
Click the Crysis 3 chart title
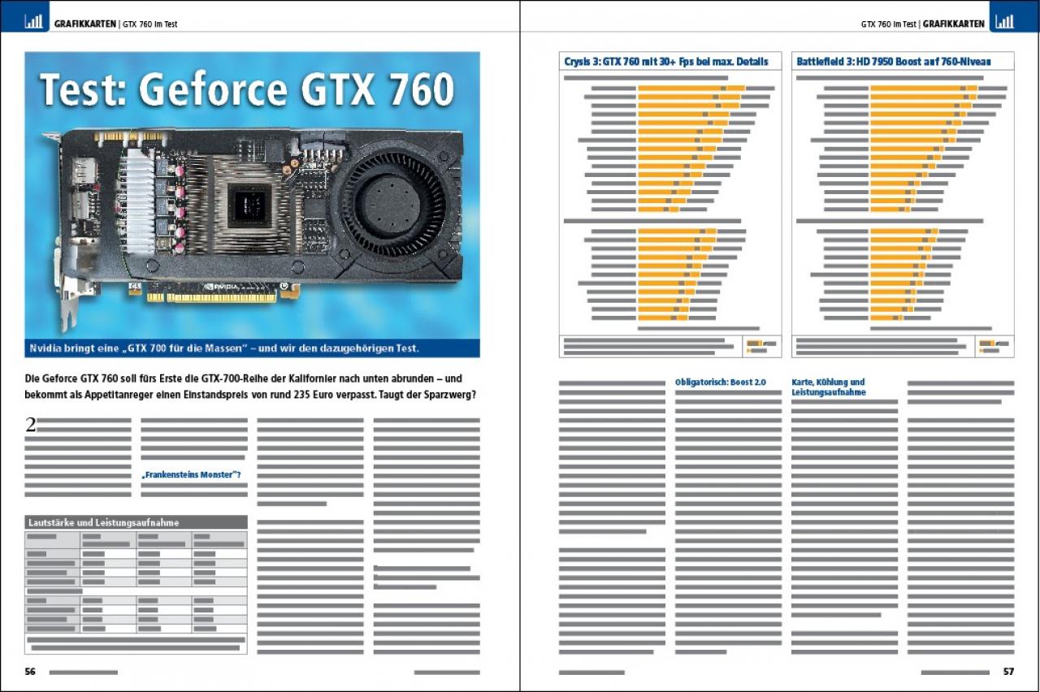point(665,61)
